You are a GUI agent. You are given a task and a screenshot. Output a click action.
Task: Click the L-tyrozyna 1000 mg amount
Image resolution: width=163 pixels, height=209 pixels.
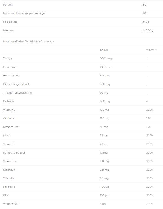click(105, 67)
